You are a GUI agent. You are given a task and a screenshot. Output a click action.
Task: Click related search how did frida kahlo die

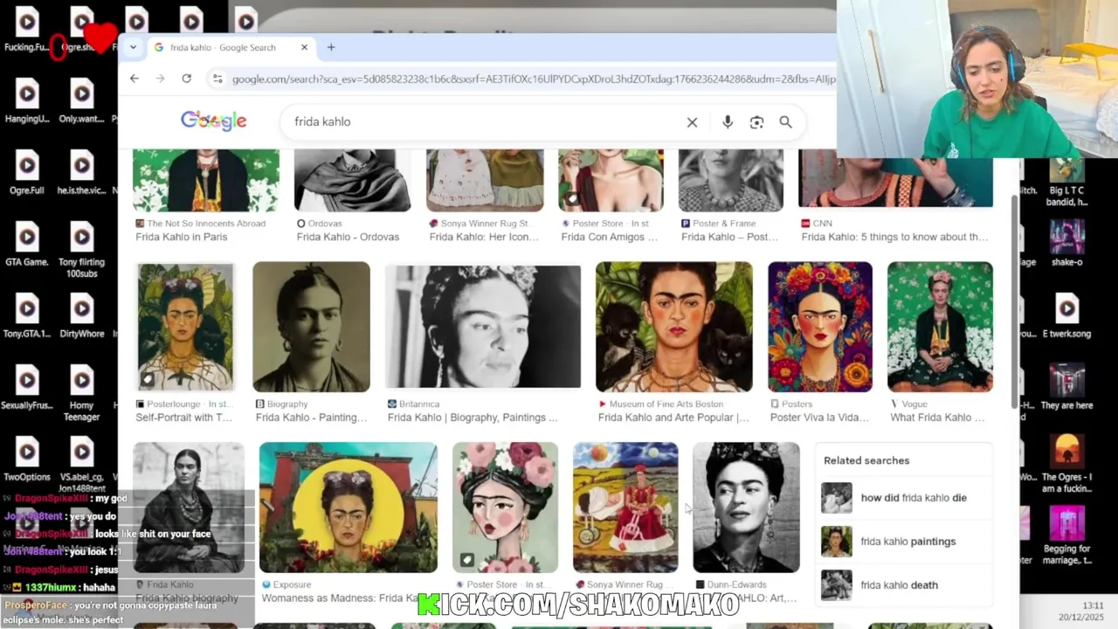[x=905, y=498]
